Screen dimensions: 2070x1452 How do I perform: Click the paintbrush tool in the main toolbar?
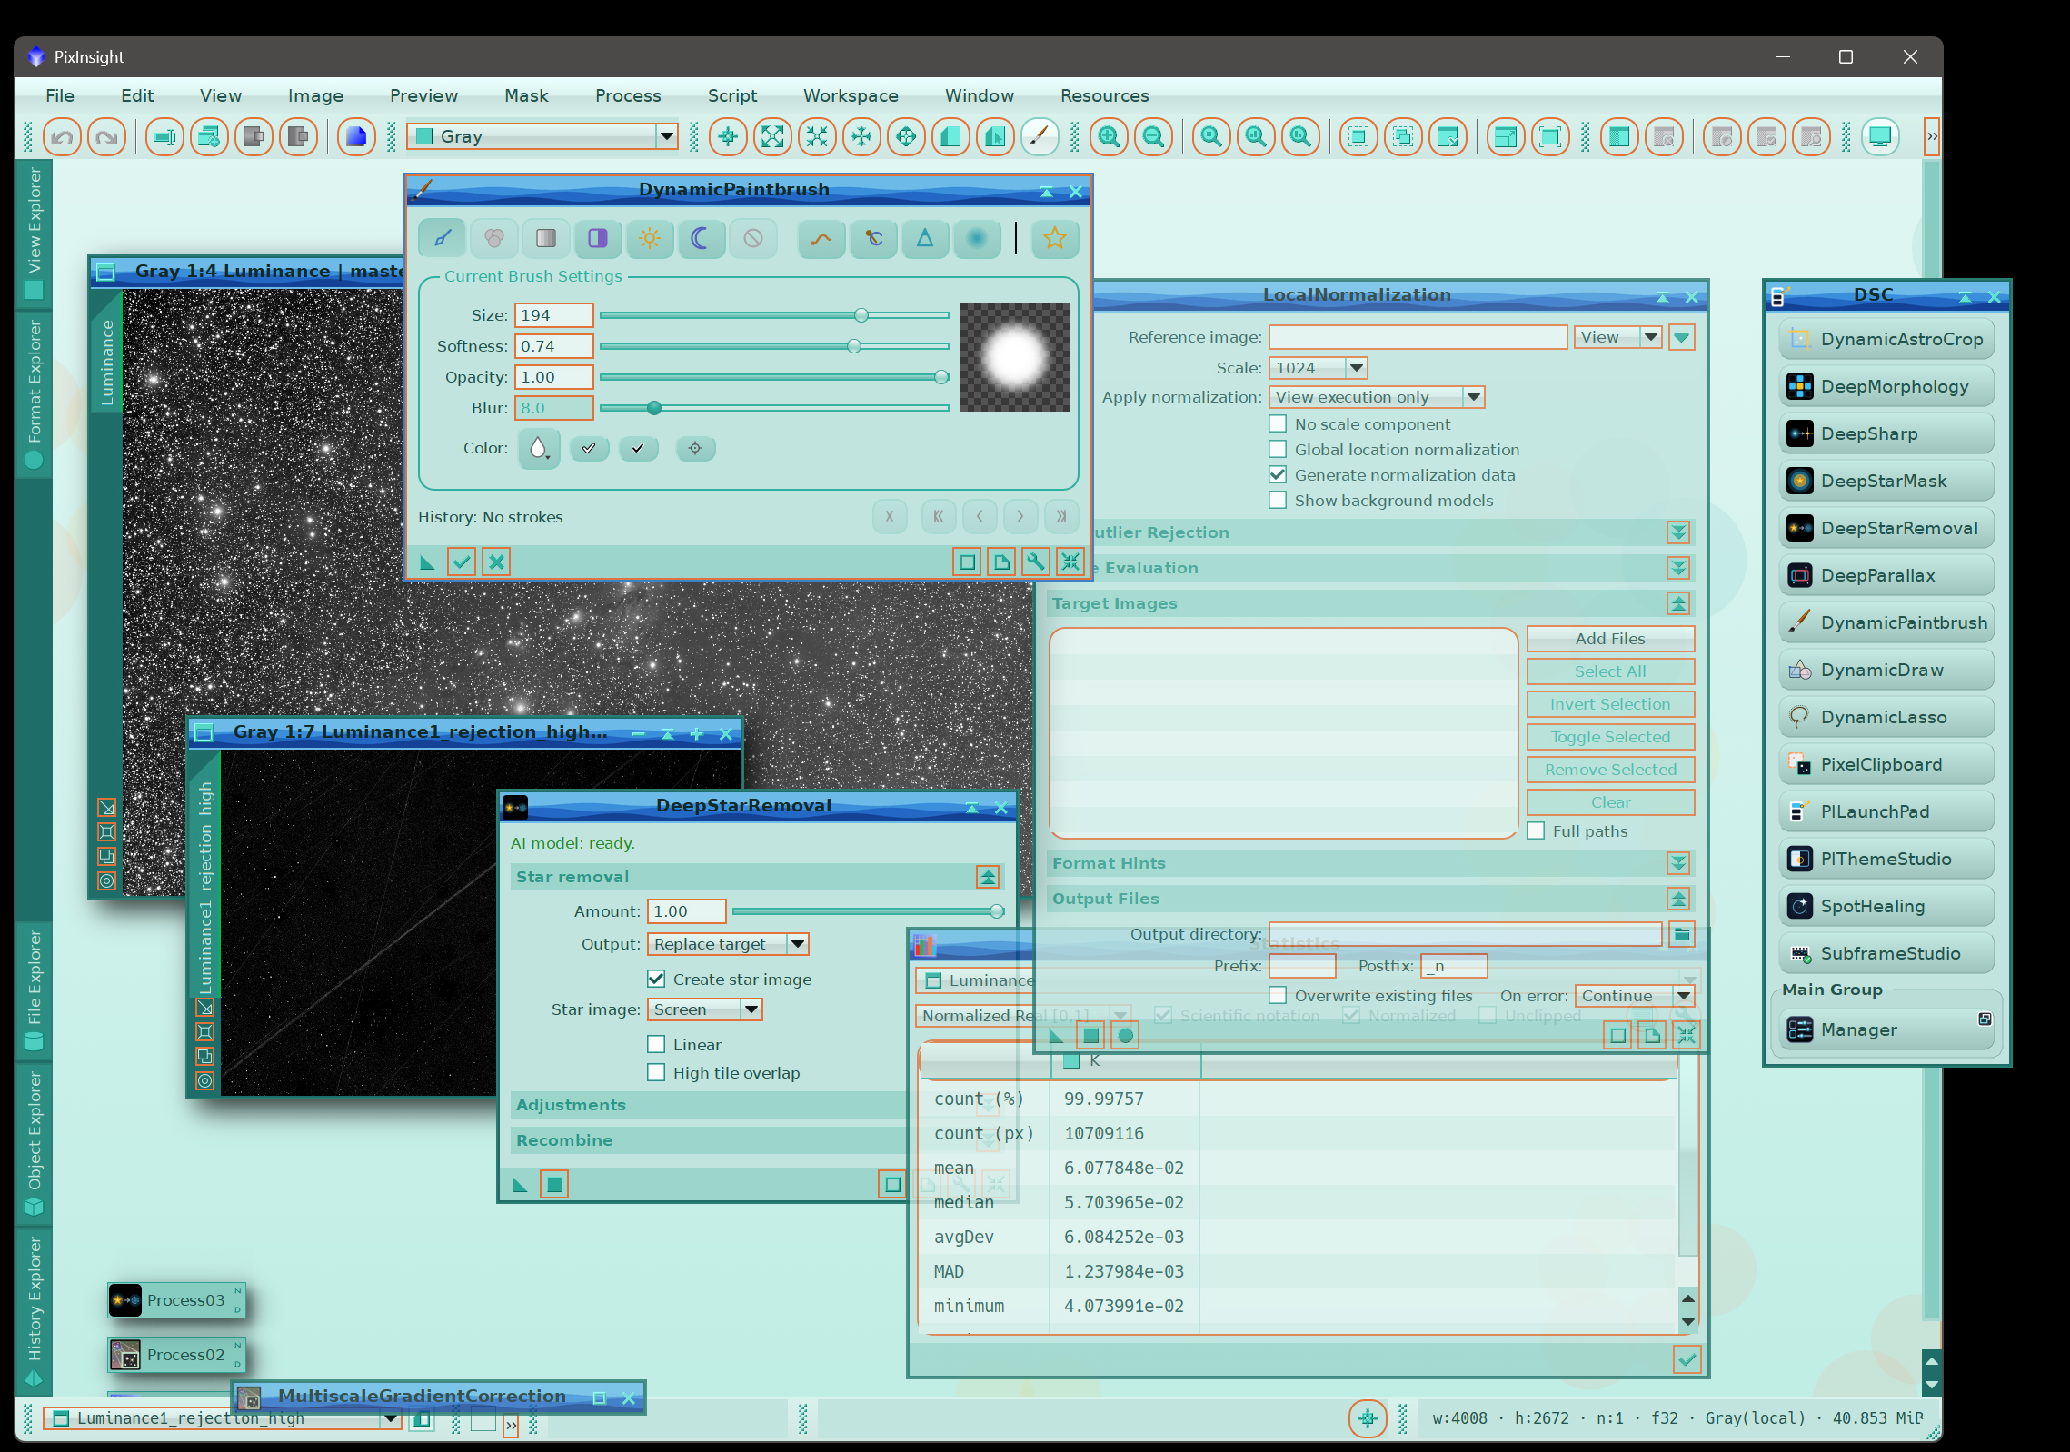tap(1040, 137)
